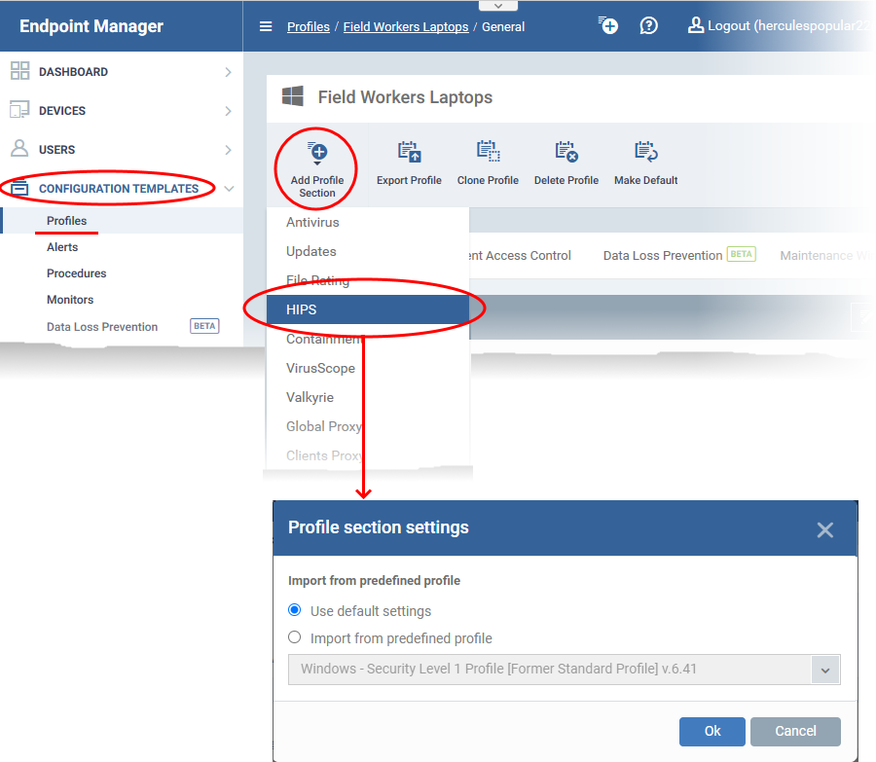Viewport: 876px width, 762px height.
Task: Click the Configuration Templates icon
Action: point(19,188)
